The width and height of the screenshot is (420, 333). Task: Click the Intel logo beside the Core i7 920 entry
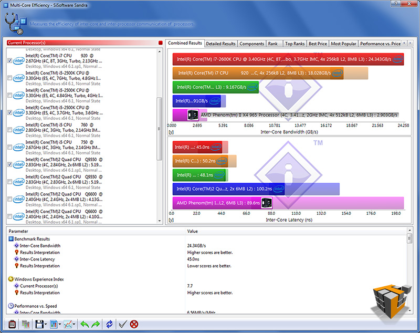pyautogui.click(x=18, y=61)
